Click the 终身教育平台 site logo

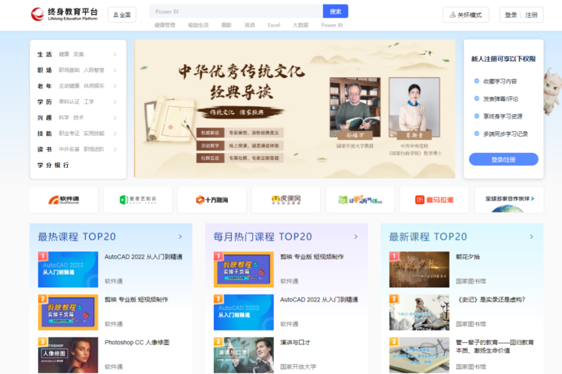point(65,14)
